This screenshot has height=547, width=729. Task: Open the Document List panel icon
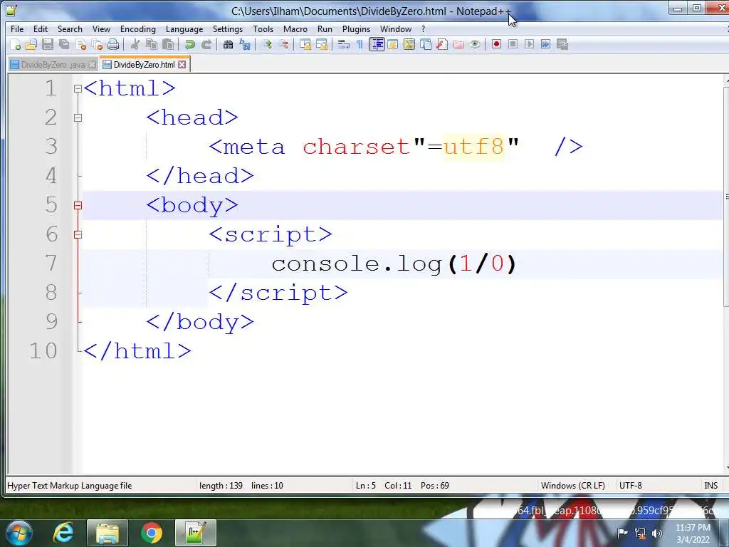pyautogui.click(x=426, y=45)
